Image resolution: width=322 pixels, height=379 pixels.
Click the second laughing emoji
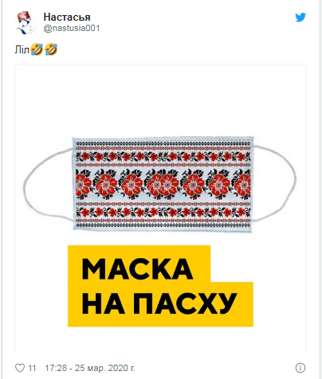pyautogui.click(x=51, y=49)
